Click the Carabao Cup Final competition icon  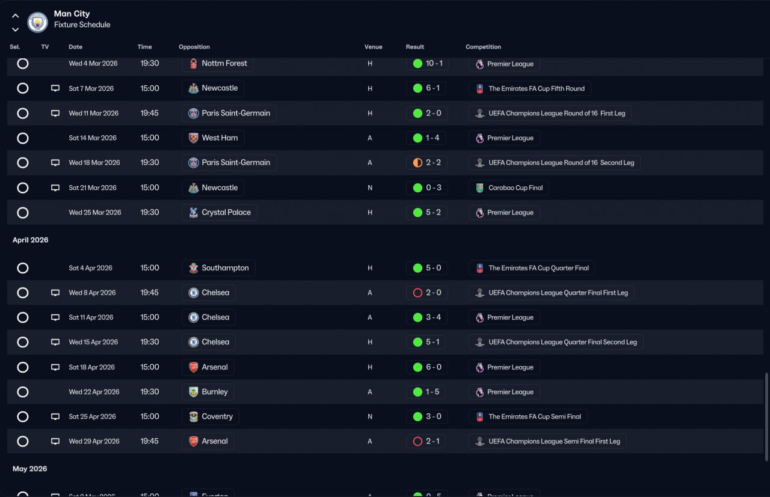point(479,188)
